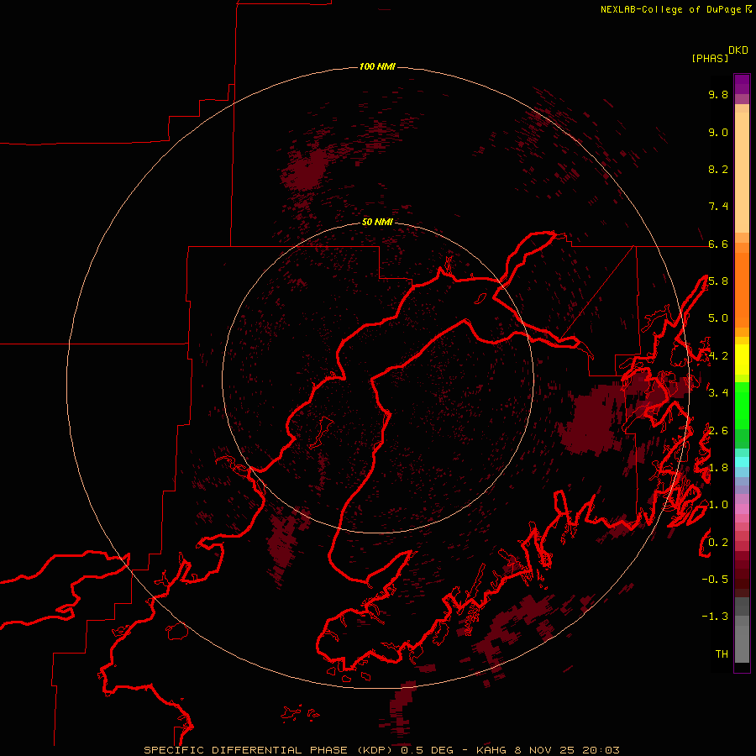Click the bright green segment of the color bar

[742, 405]
